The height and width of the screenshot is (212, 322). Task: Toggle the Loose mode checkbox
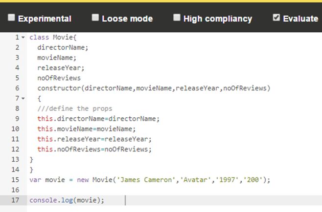[x=95, y=18]
